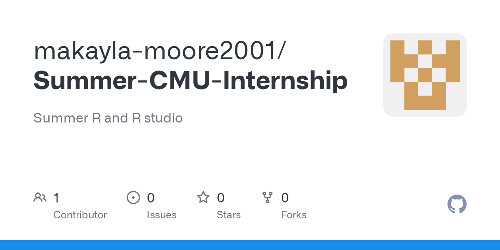Click the issues circle-dot icon
Viewport: 500px width, 250px height.
tap(133, 197)
